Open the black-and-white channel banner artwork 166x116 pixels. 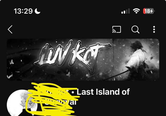(x=83, y=60)
